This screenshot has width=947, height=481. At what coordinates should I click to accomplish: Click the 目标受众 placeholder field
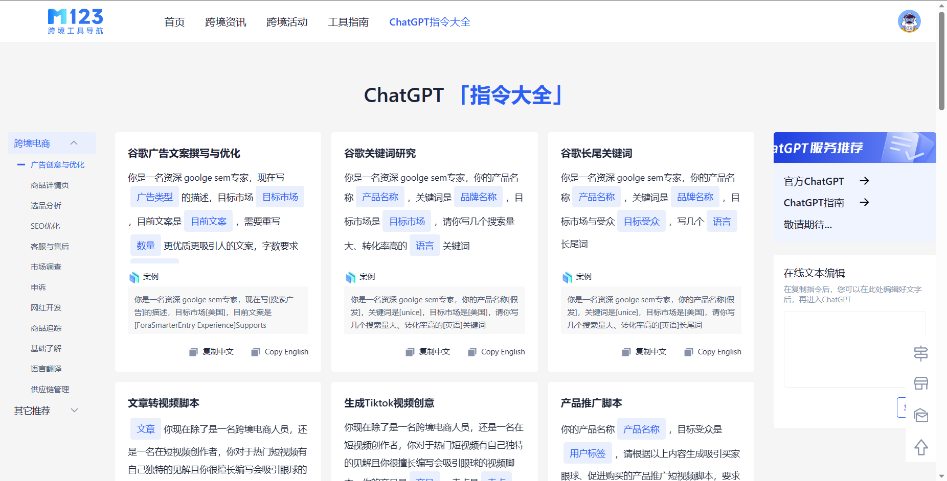[641, 221]
